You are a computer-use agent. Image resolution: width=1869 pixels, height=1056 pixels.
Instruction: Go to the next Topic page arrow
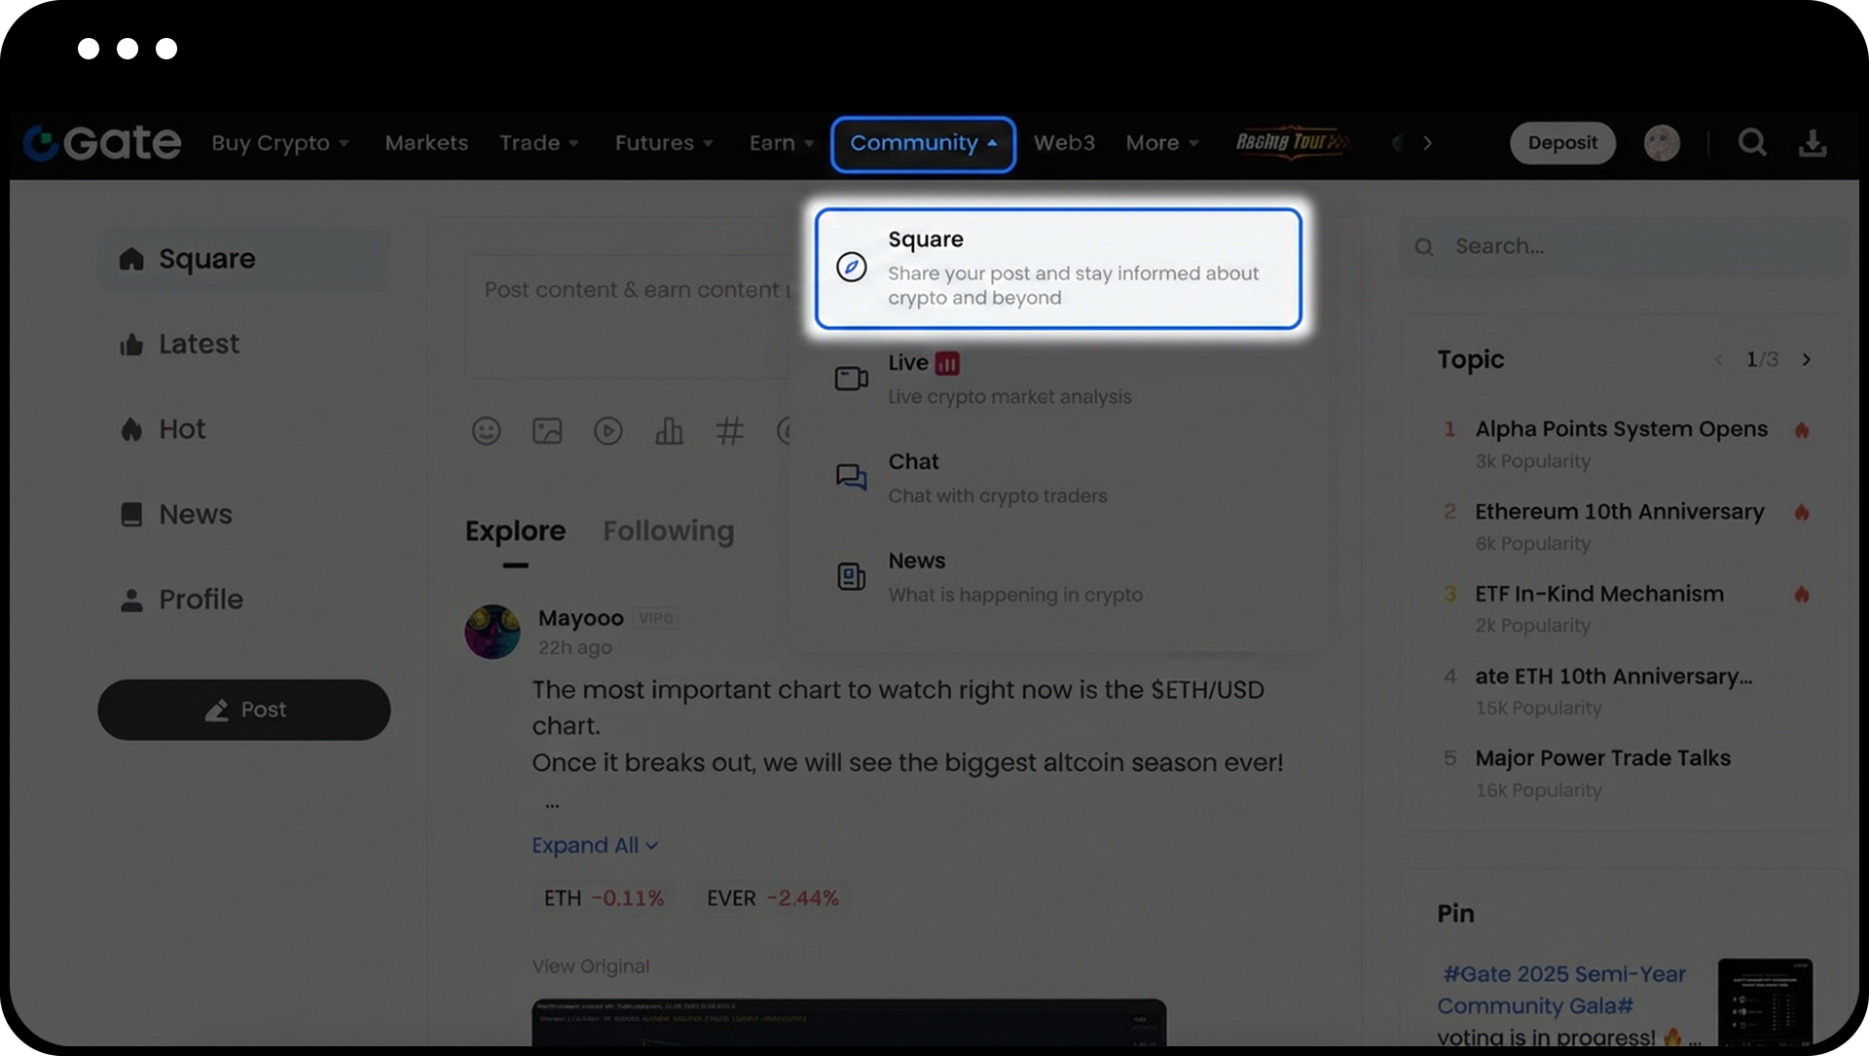(1807, 360)
